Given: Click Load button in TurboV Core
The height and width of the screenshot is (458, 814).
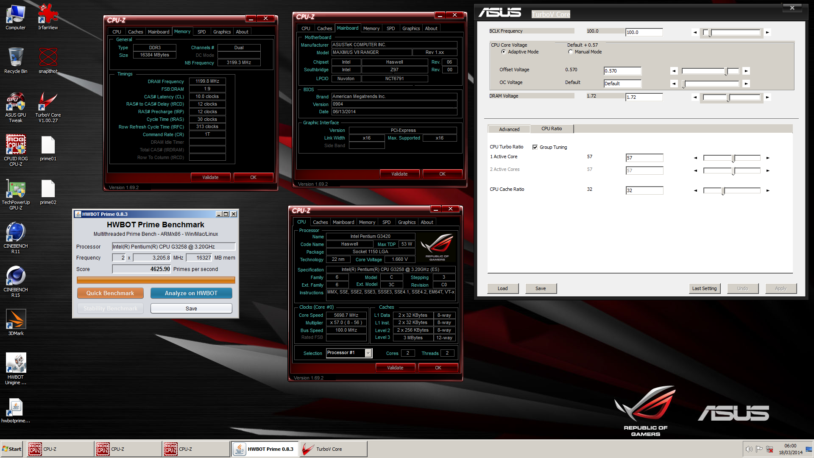Looking at the screenshot, I should point(502,288).
